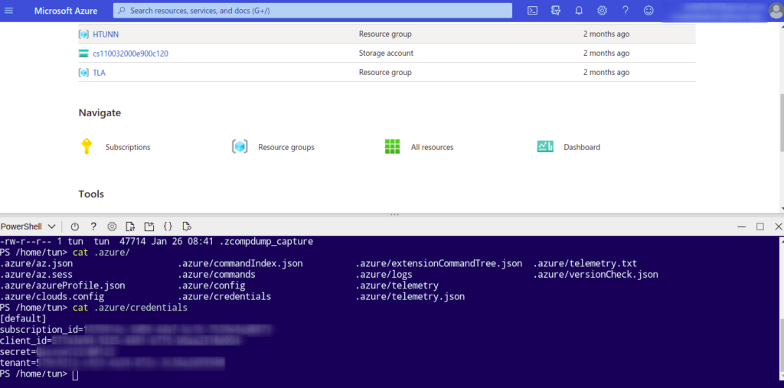Viewport: 784px width, 388px height.
Task: Click the Resource groups cube icon under Navigate
Action: (240, 146)
